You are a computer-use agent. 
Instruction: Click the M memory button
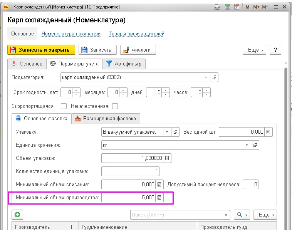tap(247, 7)
